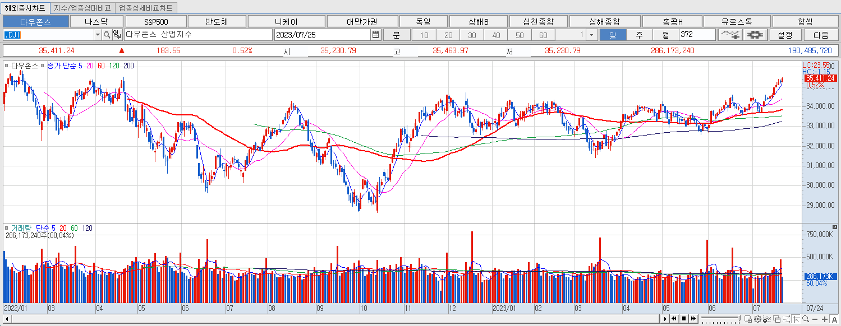Select the 유로스톡 index button
Viewport: 841px width, 326px height.
(737, 22)
